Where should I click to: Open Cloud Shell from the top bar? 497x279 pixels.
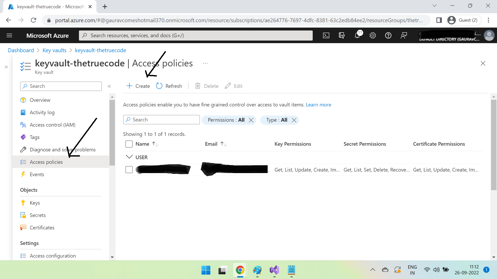coord(326,35)
